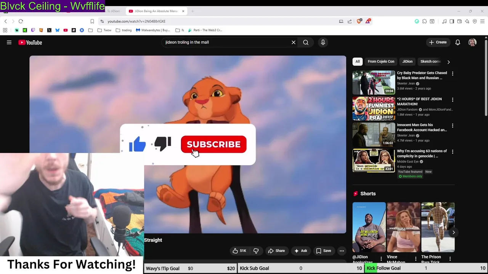Dislike the video
This screenshot has width=488, height=274.
256,251
